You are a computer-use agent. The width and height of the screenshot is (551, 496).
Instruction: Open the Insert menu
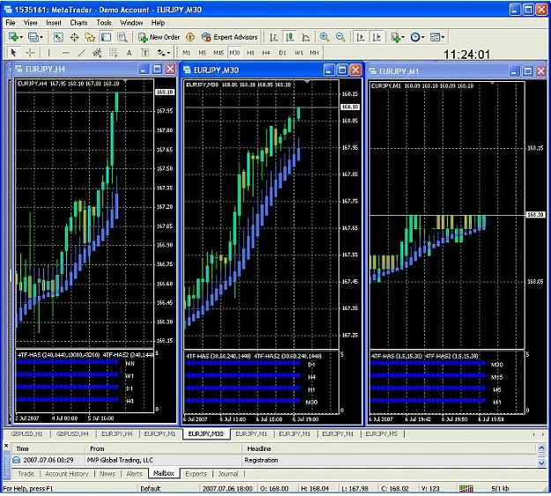click(54, 23)
